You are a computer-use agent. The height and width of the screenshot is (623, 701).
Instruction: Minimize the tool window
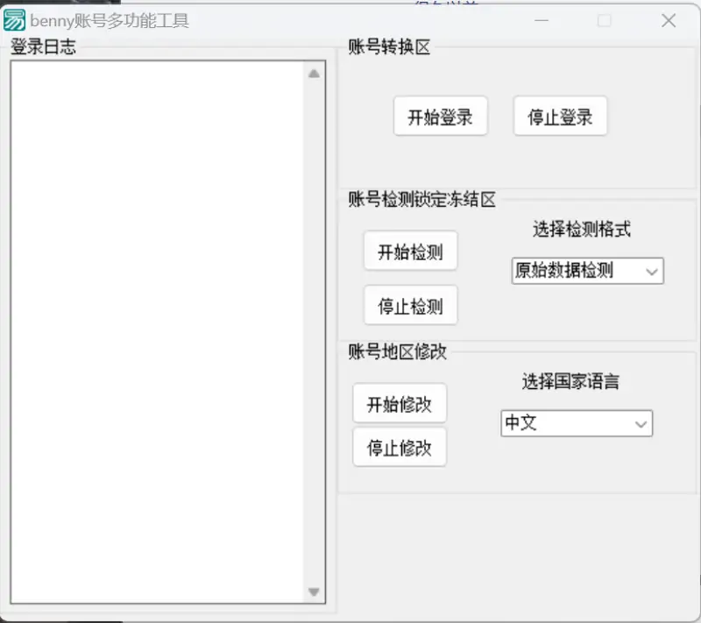point(542,19)
